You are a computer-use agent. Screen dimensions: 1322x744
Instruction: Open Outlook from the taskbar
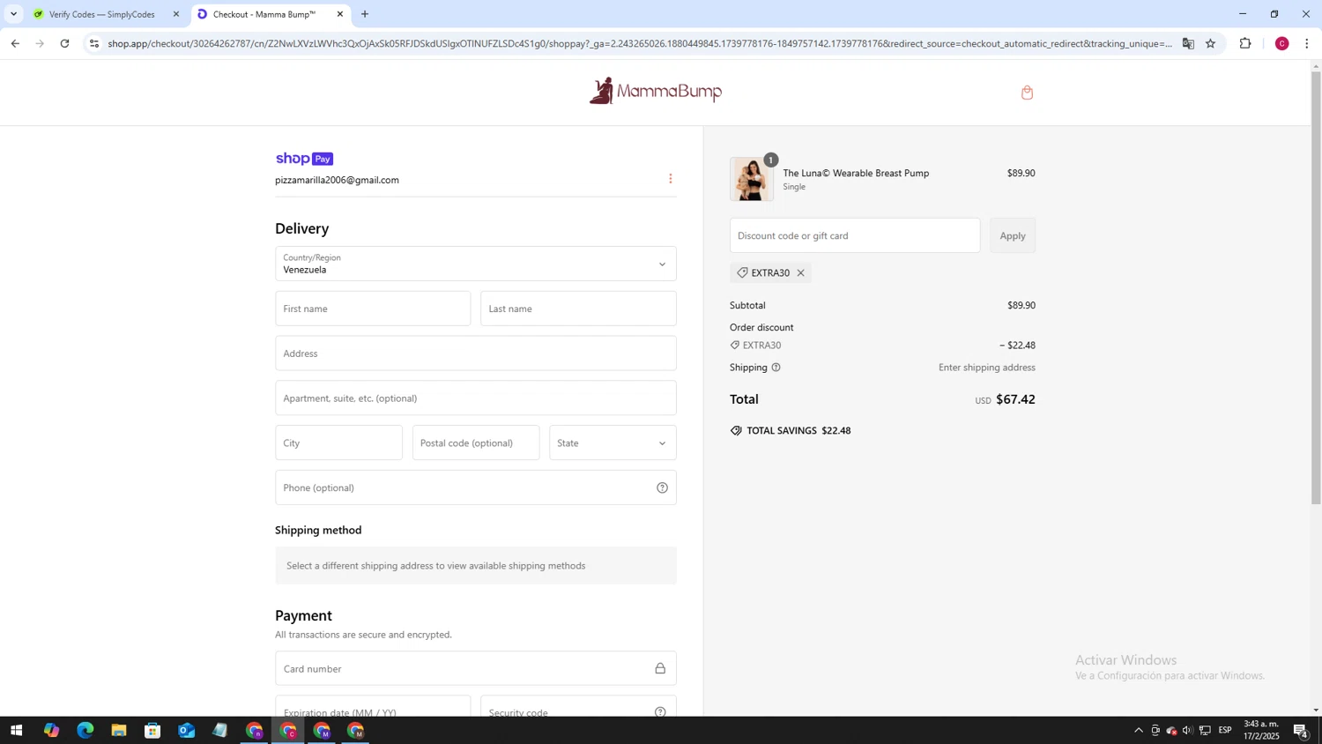click(x=186, y=730)
